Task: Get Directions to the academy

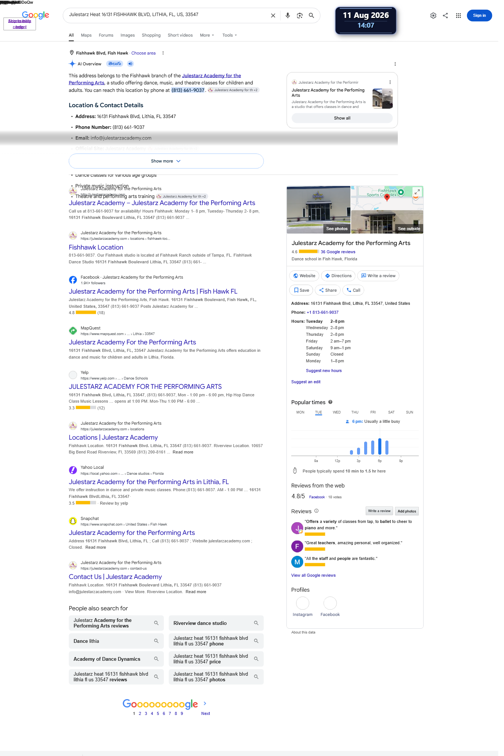Action: [x=338, y=276]
